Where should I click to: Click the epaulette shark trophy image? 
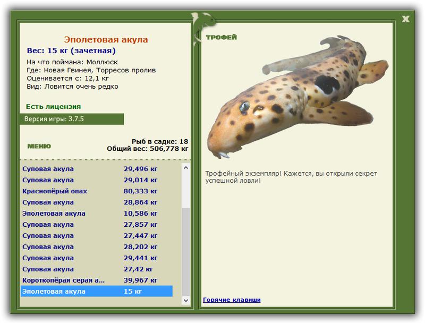tap(297, 98)
